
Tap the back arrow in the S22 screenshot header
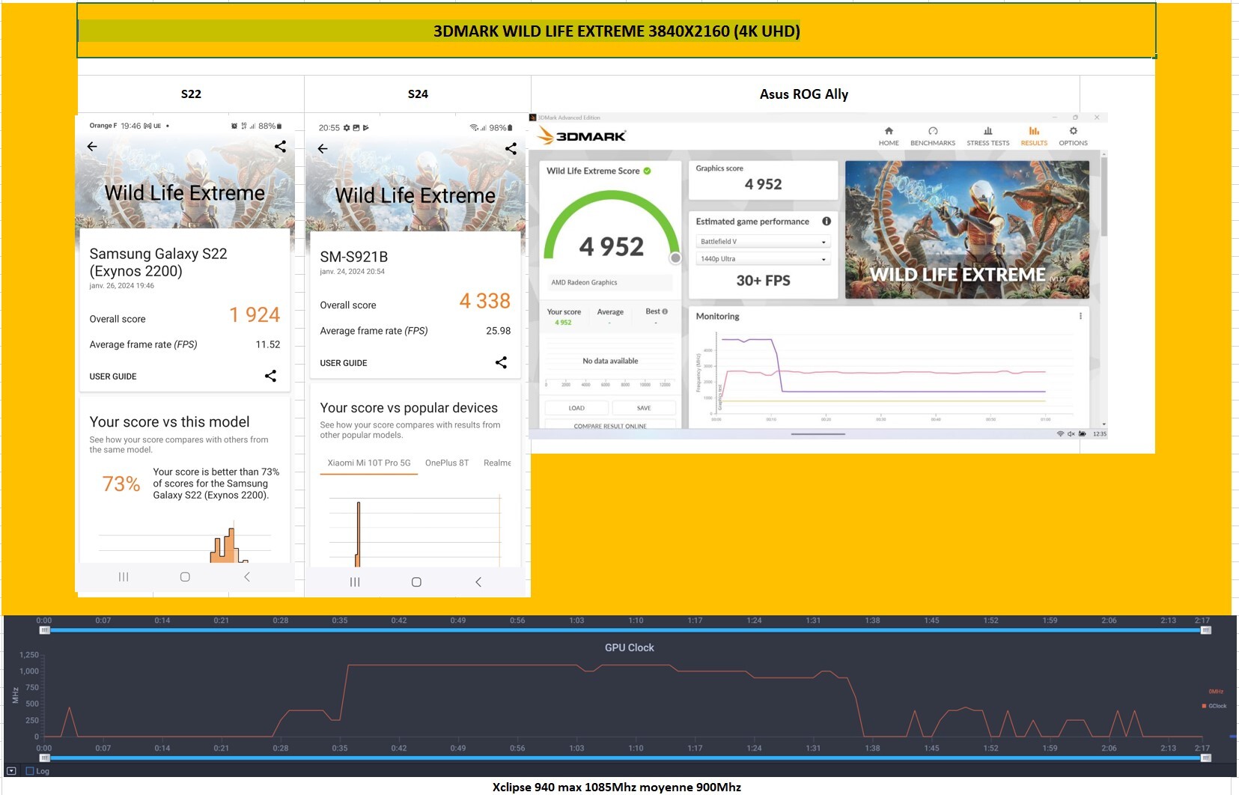[x=92, y=147]
